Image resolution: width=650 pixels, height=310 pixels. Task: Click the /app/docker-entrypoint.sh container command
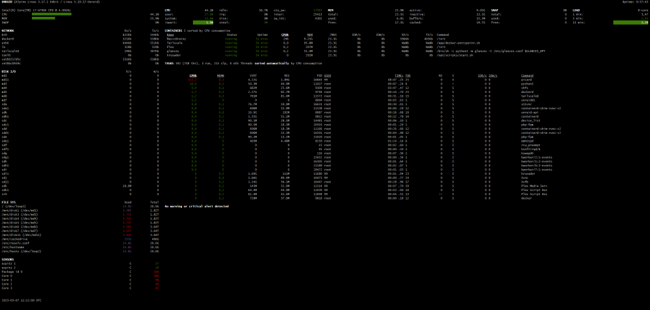tap(458, 43)
